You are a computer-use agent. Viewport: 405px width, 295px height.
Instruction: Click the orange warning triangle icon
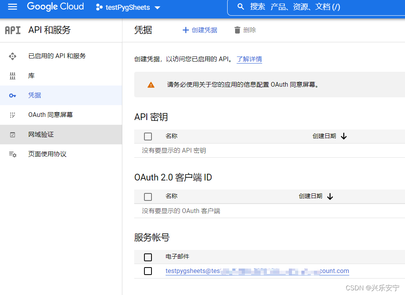(151, 85)
